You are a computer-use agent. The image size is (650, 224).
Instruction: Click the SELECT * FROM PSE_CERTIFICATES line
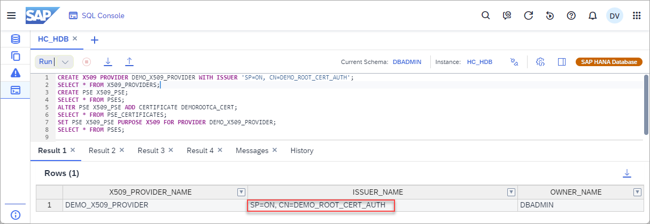tap(112, 115)
